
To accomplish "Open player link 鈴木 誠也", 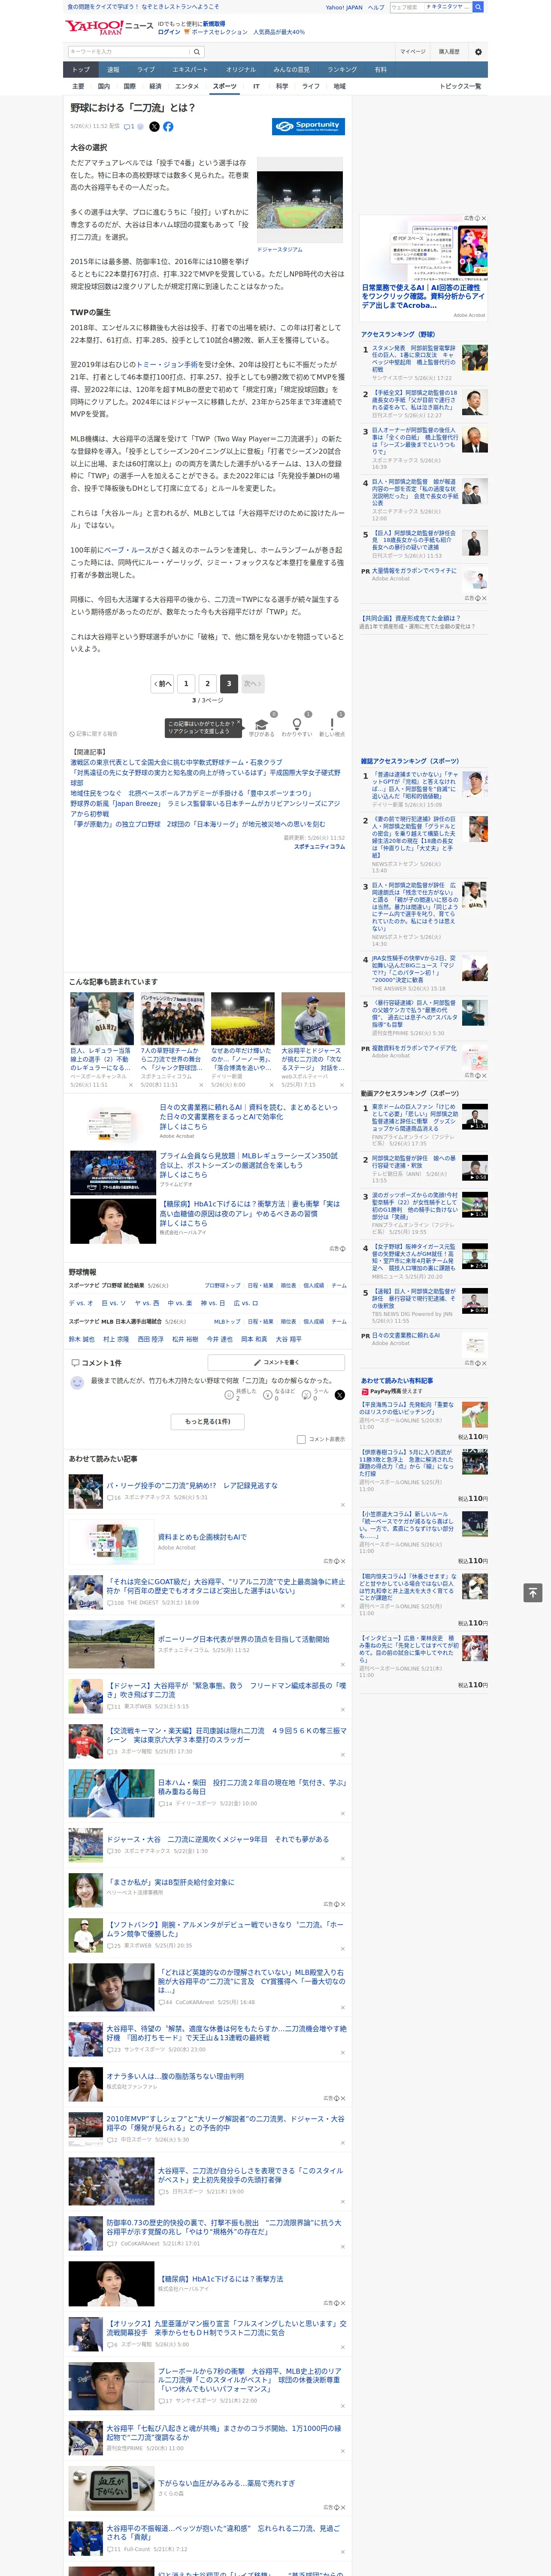I will click(82, 1339).
